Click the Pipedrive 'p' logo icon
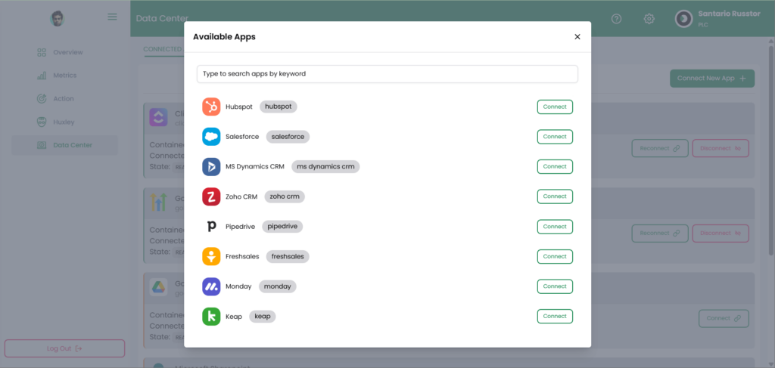Screen dimensions: 775x368 [211, 227]
